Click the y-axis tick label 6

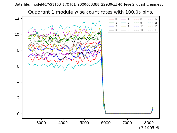tap(18, 66)
